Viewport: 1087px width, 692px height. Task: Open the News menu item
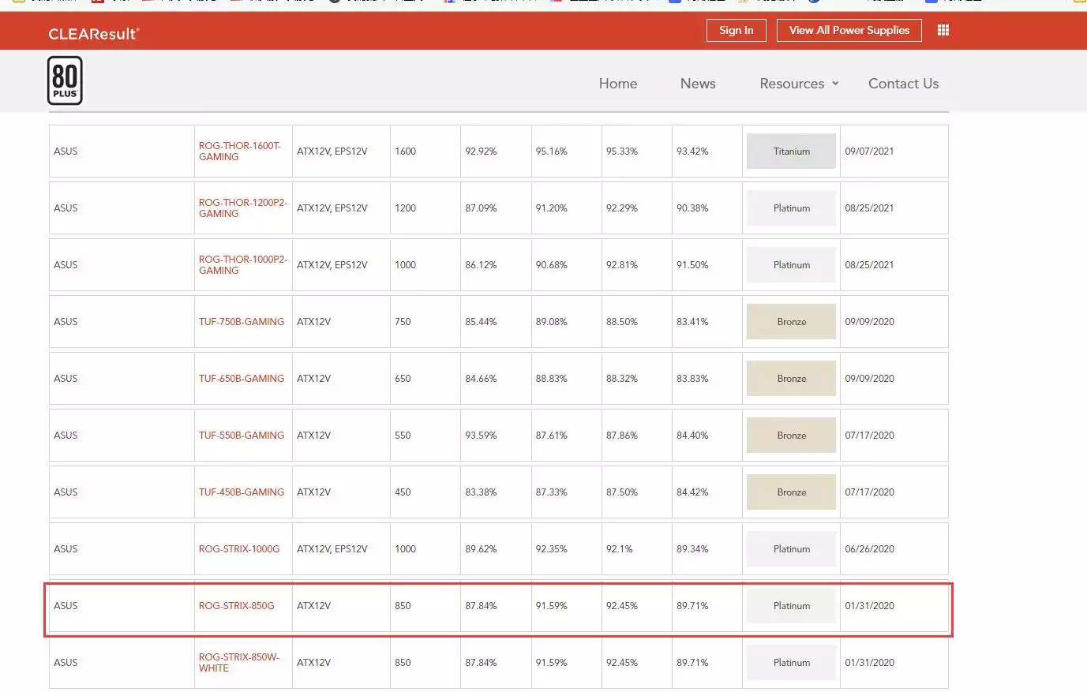point(698,84)
